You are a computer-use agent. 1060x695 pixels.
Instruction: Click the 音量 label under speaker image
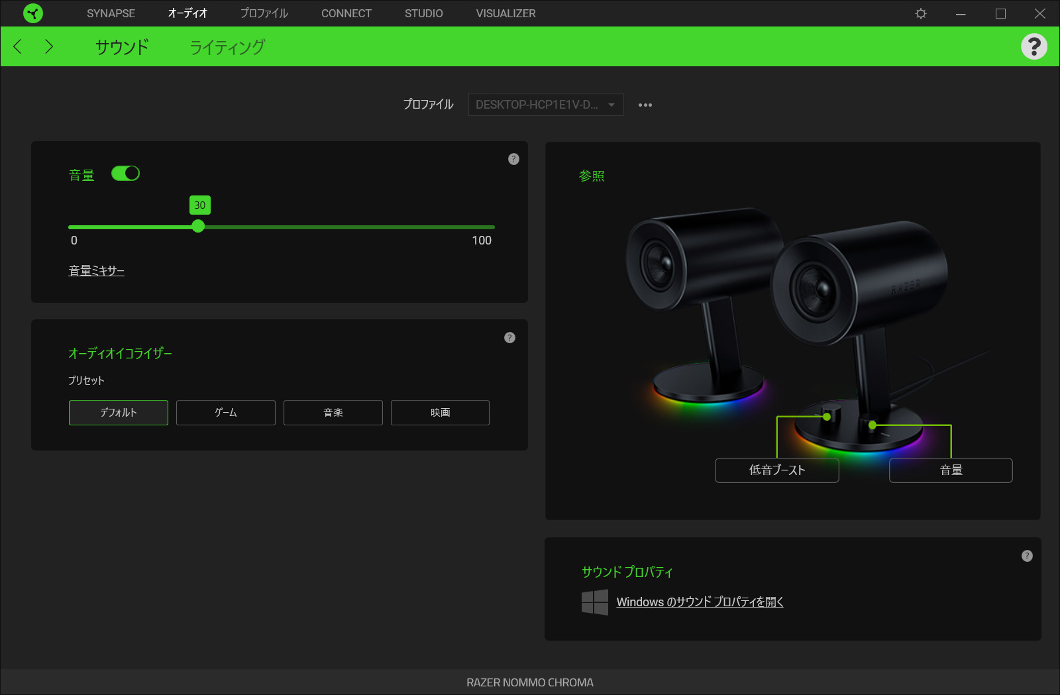pyautogui.click(x=951, y=470)
